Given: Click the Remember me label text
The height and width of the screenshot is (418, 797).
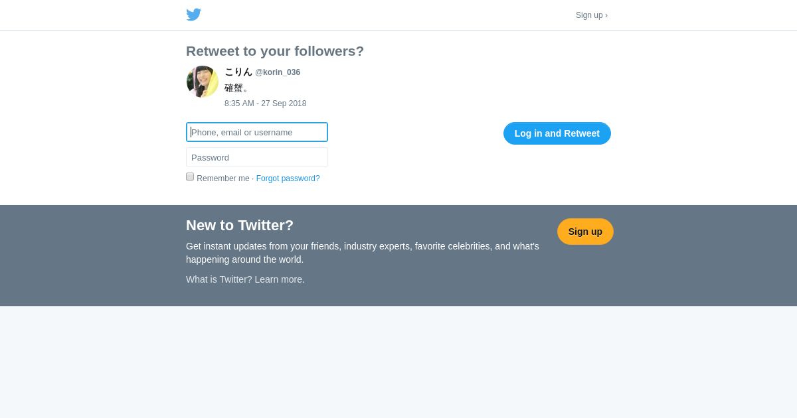Looking at the screenshot, I should pos(223,178).
